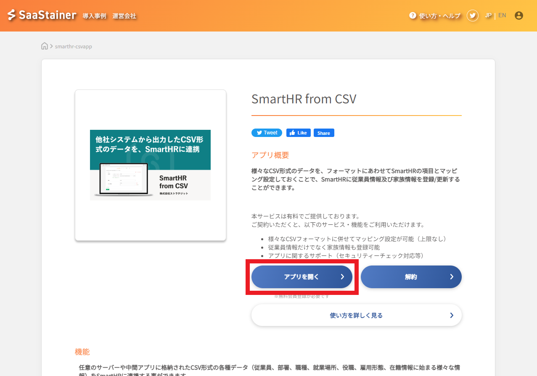
Task: Click the 解約 button
Action: pyautogui.click(x=411, y=277)
